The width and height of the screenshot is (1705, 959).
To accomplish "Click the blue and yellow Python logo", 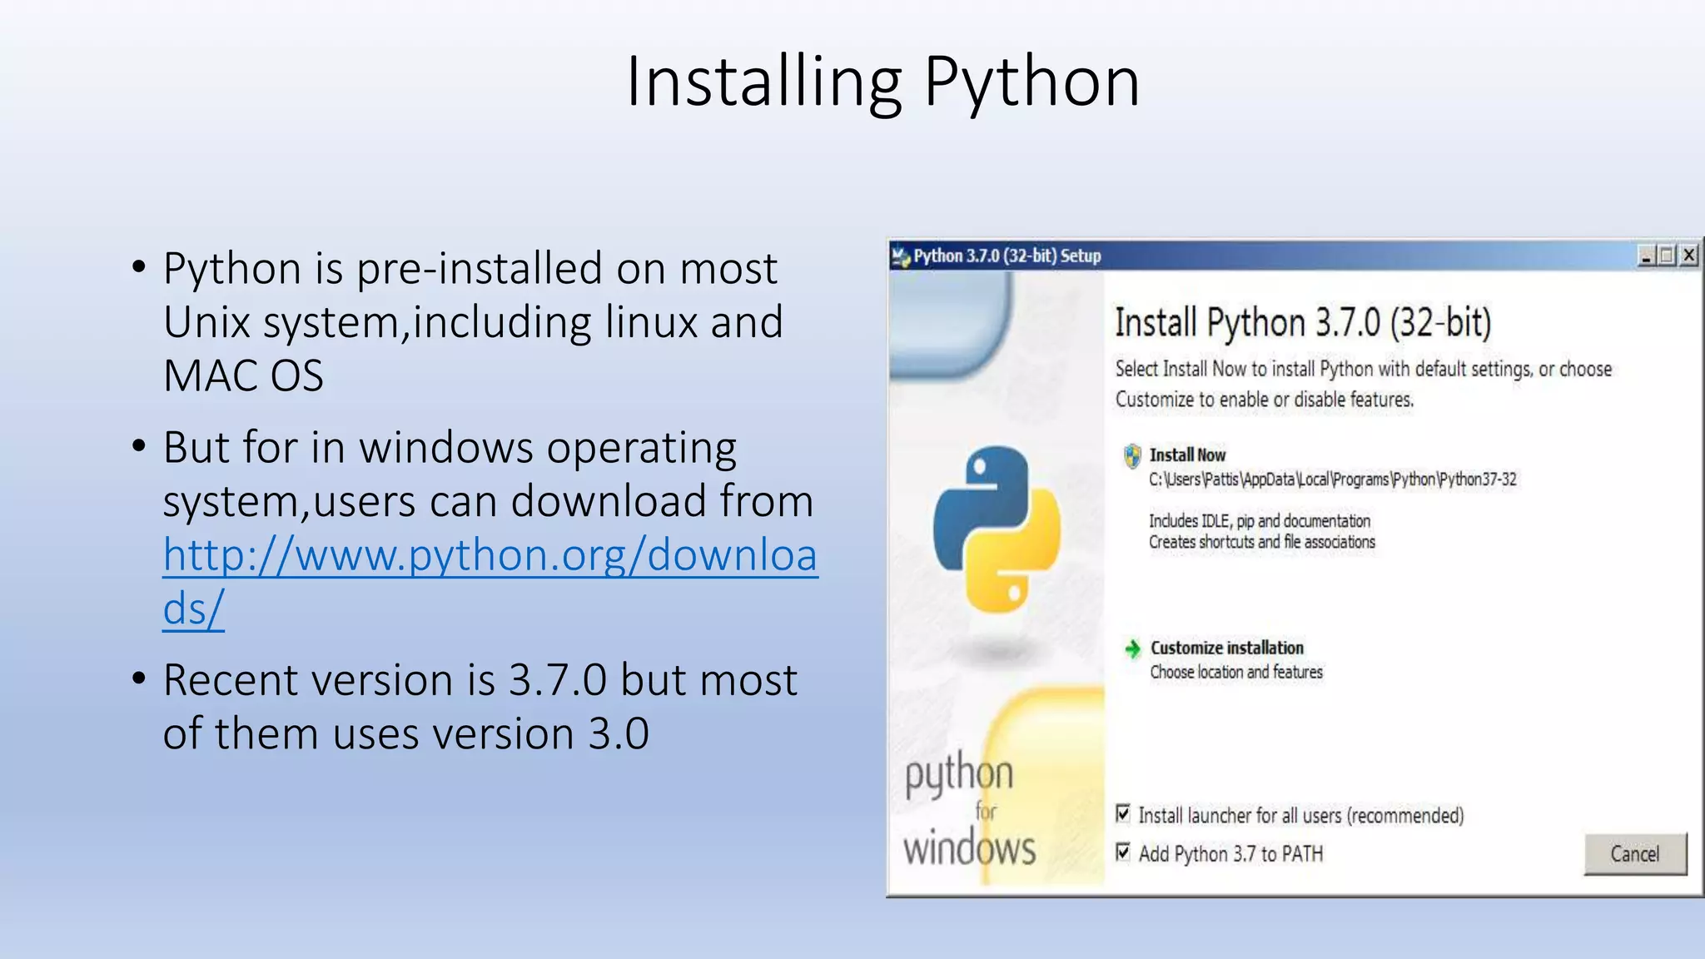I will (x=997, y=529).
